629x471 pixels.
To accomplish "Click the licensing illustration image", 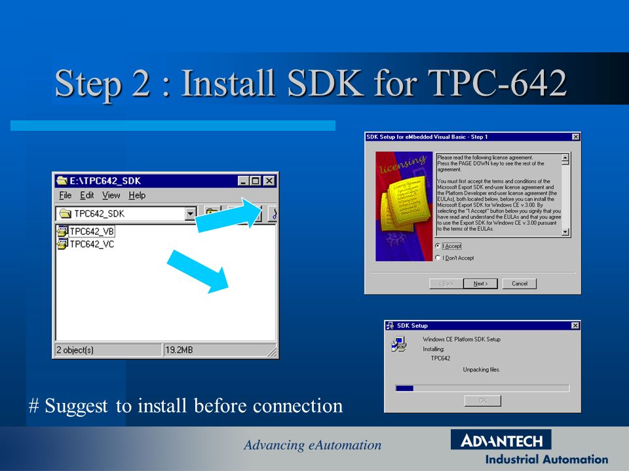I will (x=404, y=206).
